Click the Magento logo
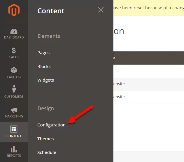 point(14,10)
